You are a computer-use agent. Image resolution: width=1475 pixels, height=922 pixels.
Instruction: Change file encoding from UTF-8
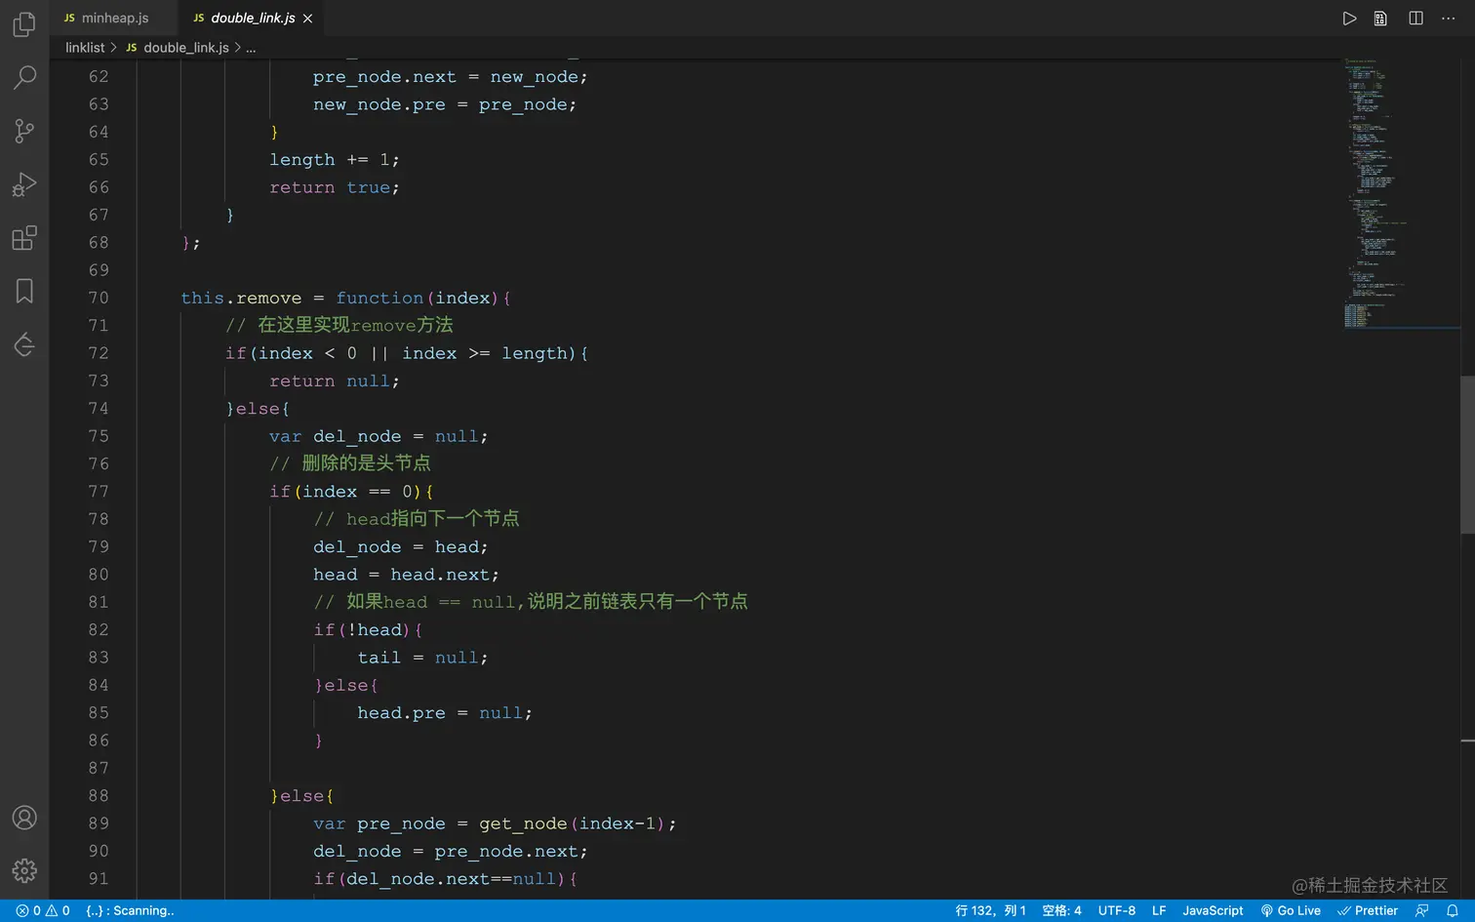coord(1117,910)
